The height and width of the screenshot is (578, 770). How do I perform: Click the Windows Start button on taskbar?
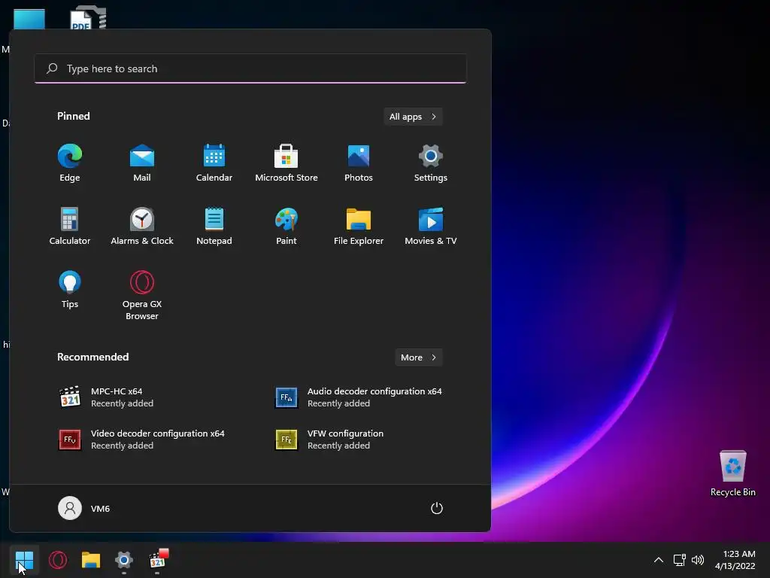point(24,560)
